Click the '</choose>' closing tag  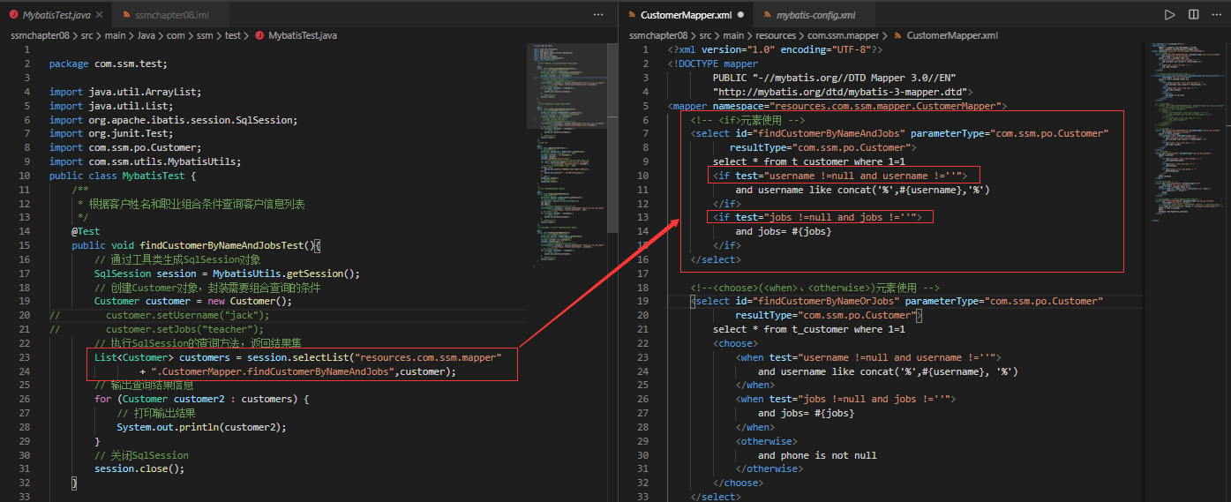tap(739, 483)
